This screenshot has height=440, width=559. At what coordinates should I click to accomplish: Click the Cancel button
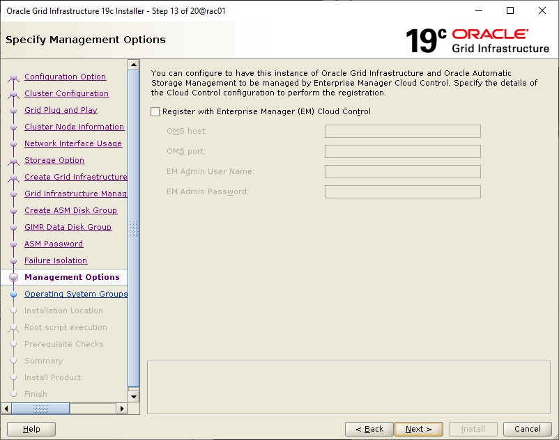click(527, 429)
